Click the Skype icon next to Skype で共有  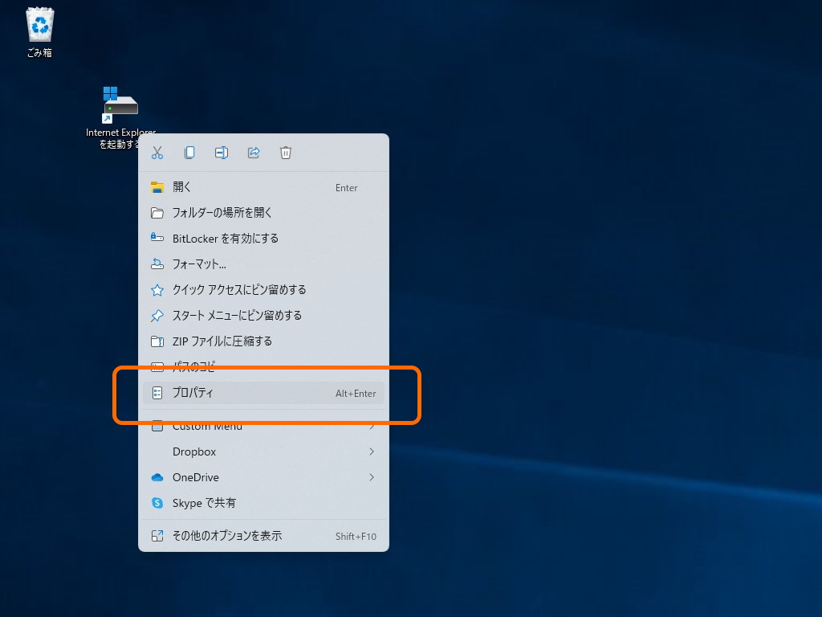coord(157,503)
